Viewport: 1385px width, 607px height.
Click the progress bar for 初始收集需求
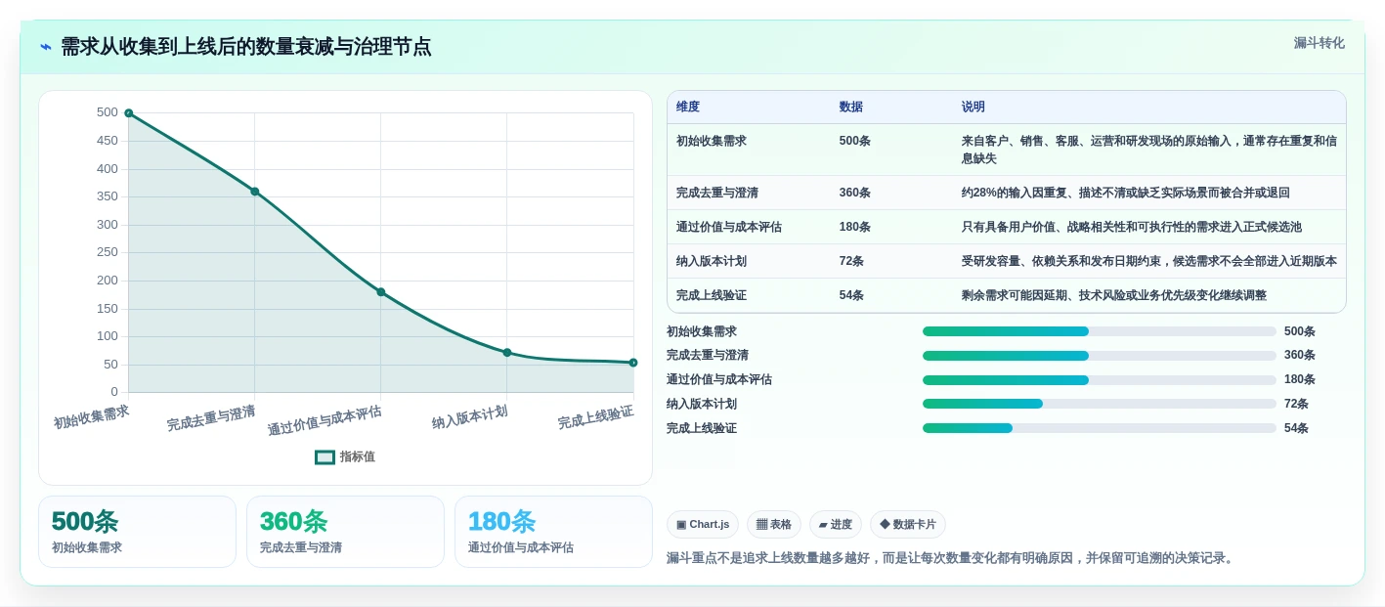[1100, 331]
